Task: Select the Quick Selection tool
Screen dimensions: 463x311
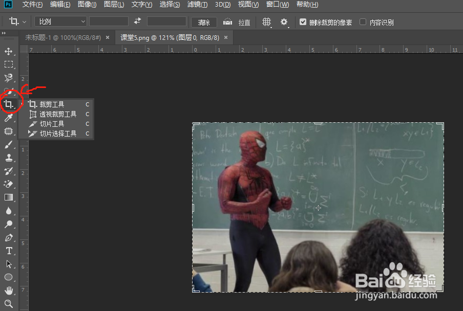Action: 9,92
